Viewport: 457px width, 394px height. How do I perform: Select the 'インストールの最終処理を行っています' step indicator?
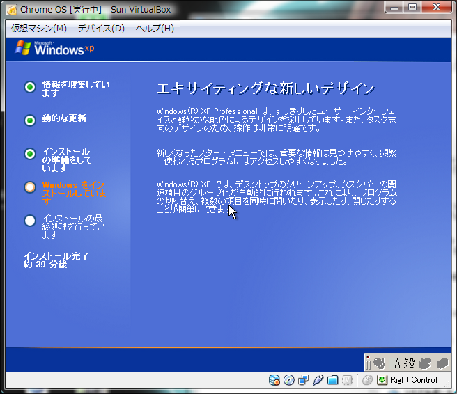[x=30, y=221]
